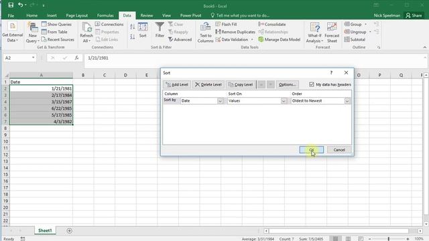Select the Sheet1 tab
429x241 pixels.
45,230
